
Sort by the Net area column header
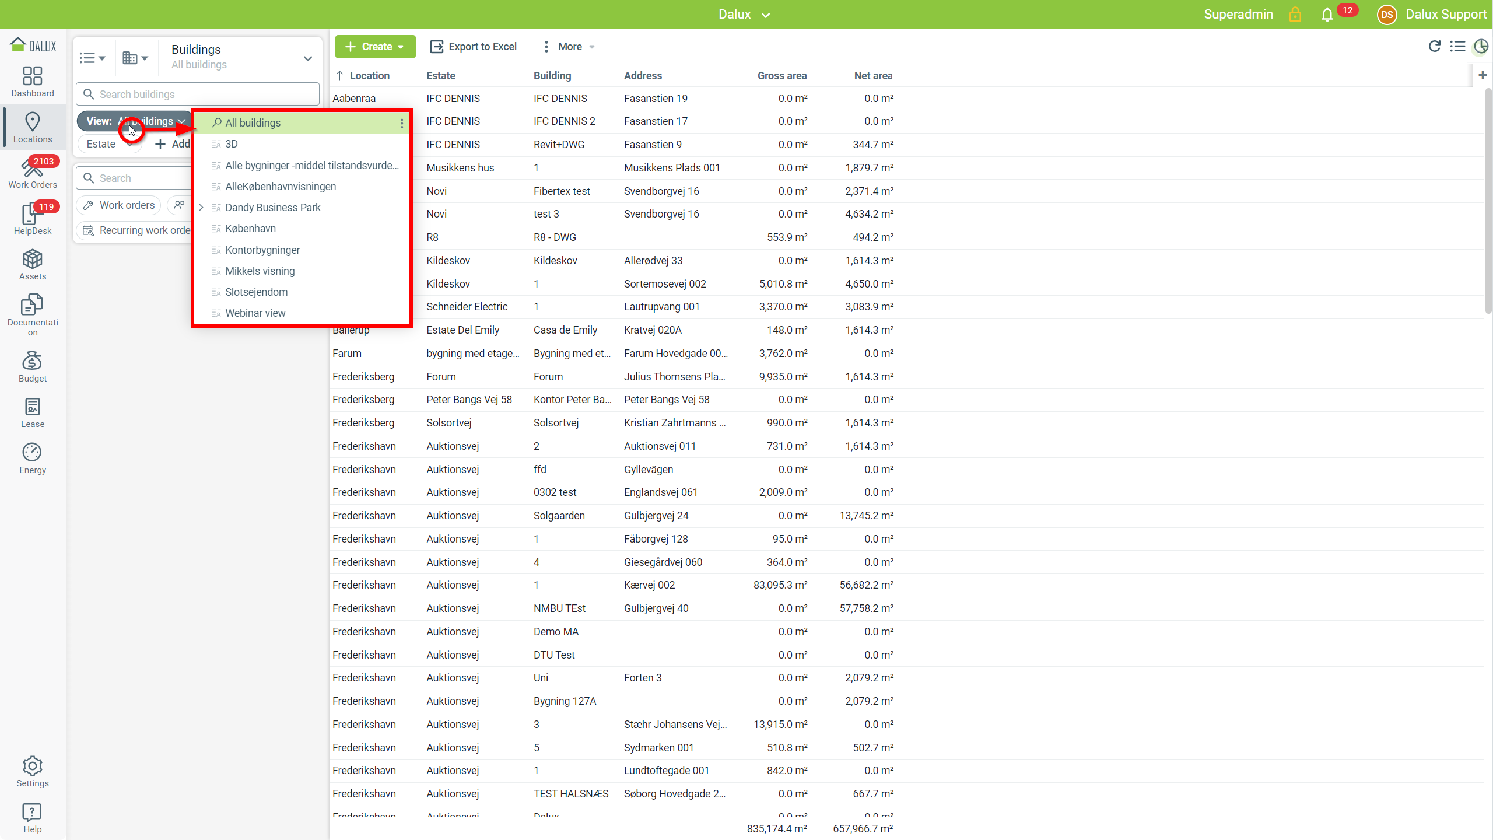873,76
